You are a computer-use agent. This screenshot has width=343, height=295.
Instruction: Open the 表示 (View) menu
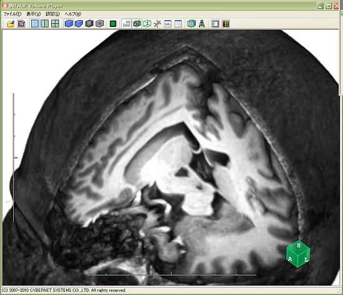pyautogui.click(x=34, y=14)
